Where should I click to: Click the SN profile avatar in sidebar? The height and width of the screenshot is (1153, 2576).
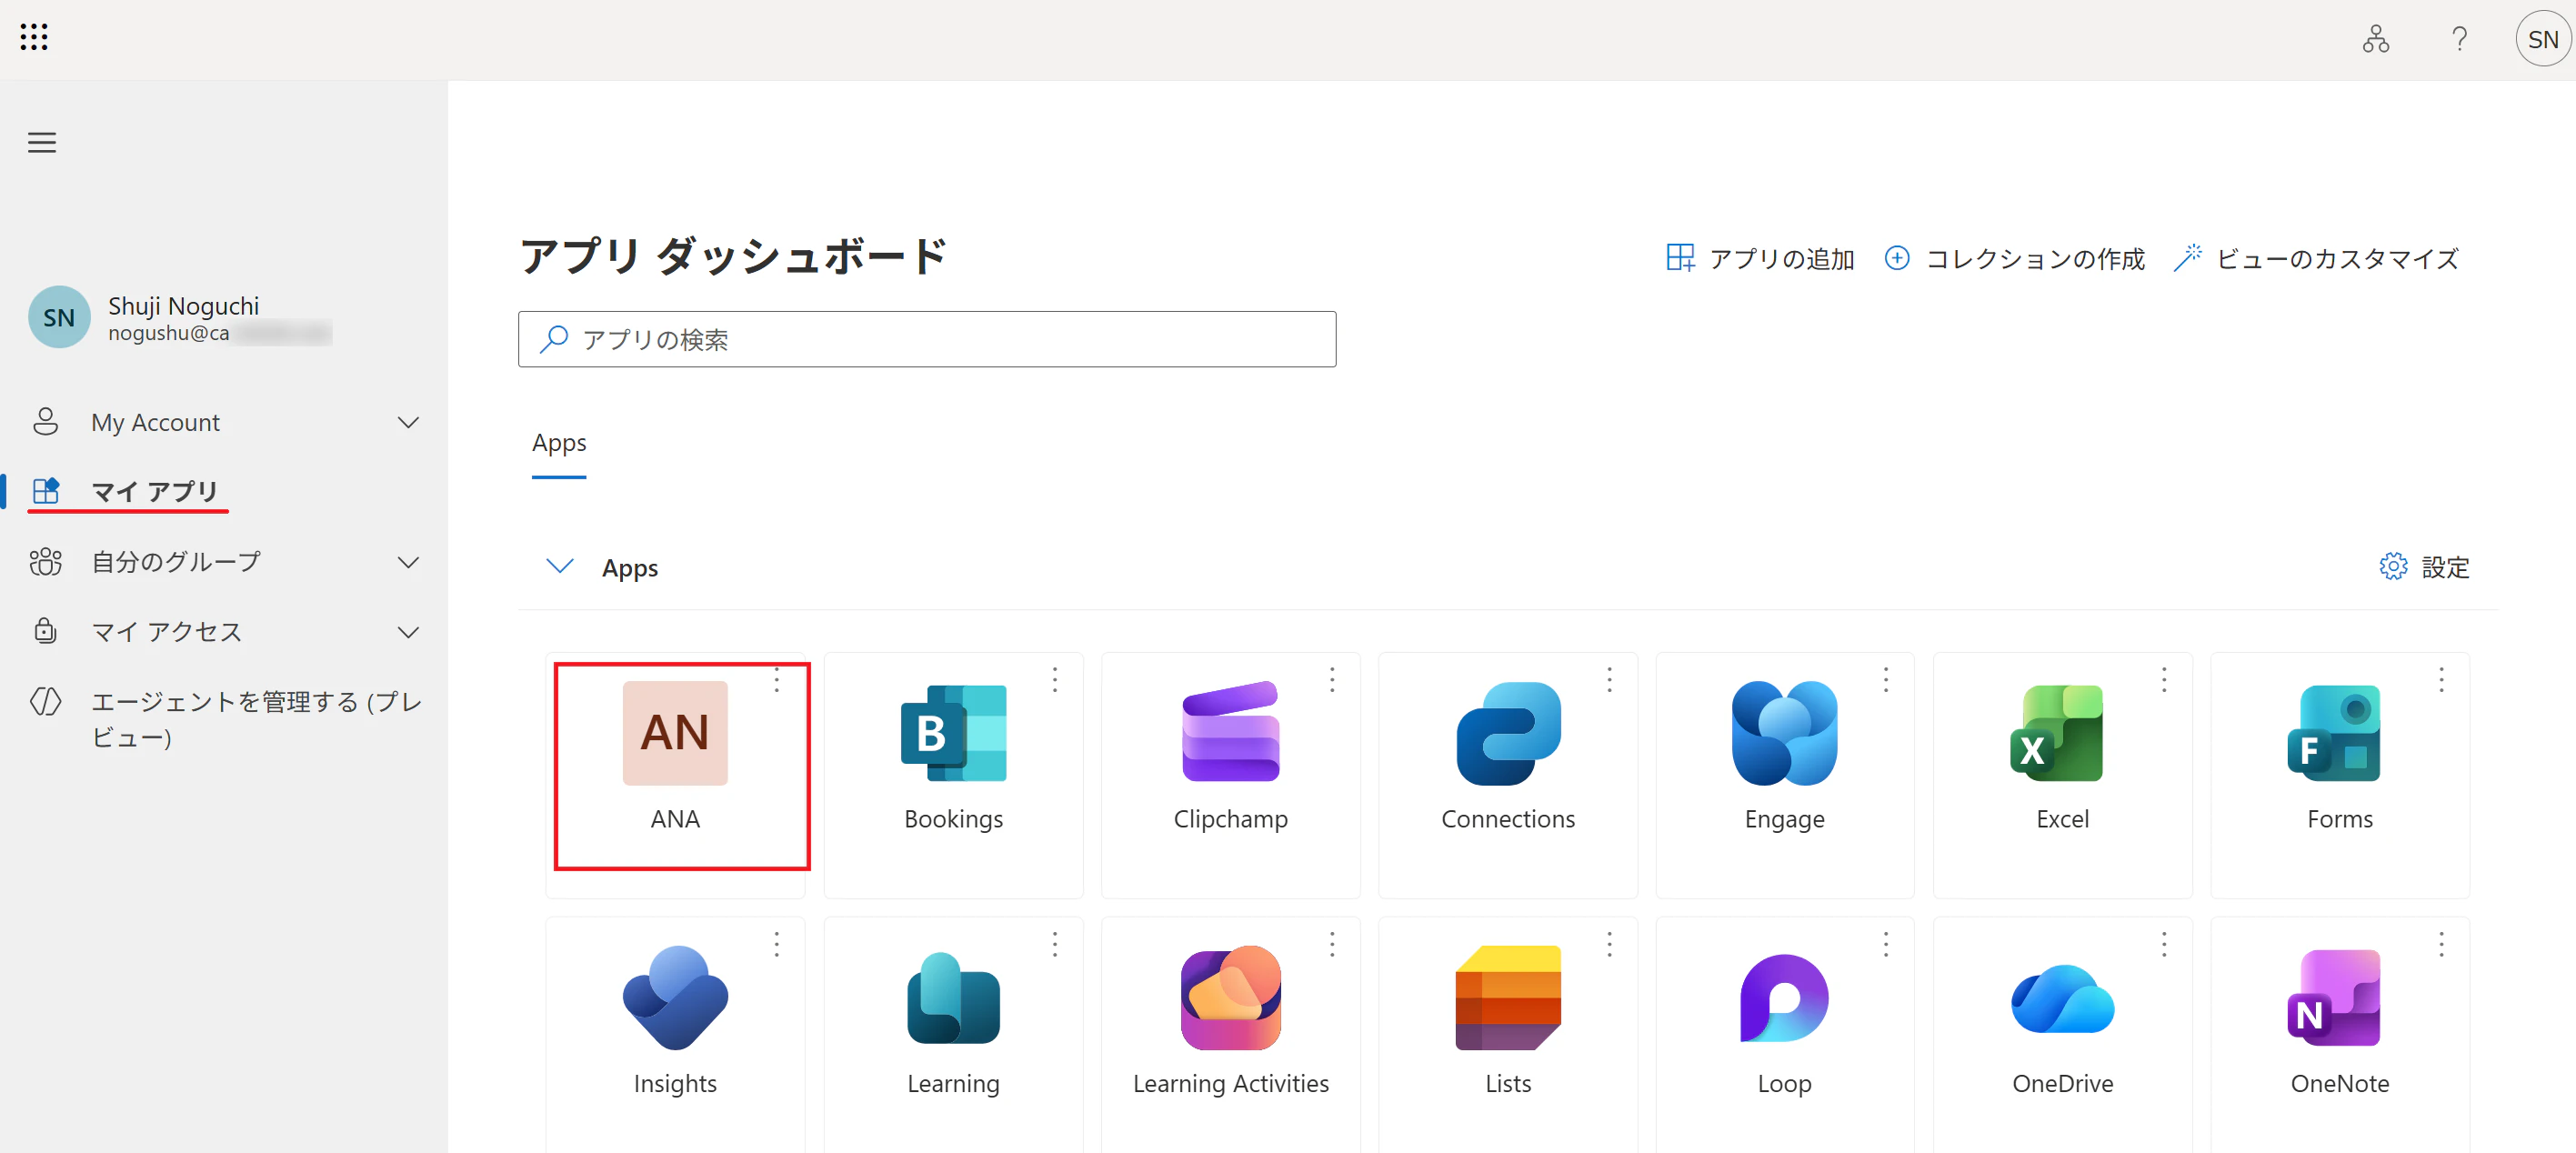click(x=59, y=317)
